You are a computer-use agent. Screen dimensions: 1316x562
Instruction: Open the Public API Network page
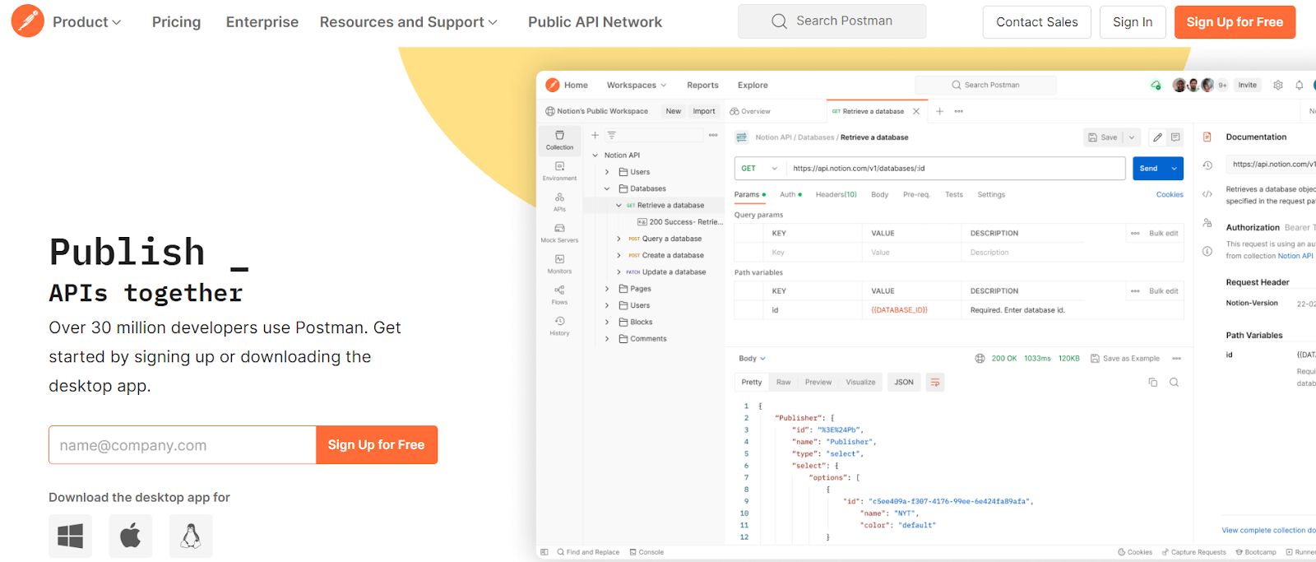(595, 22)
